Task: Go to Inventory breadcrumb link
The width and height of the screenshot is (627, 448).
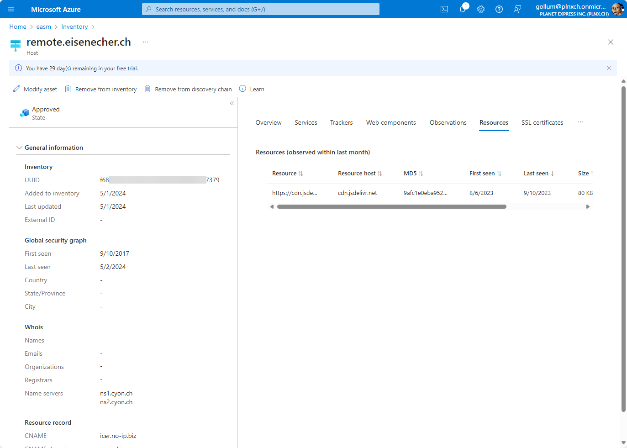Action: [74, 27]
